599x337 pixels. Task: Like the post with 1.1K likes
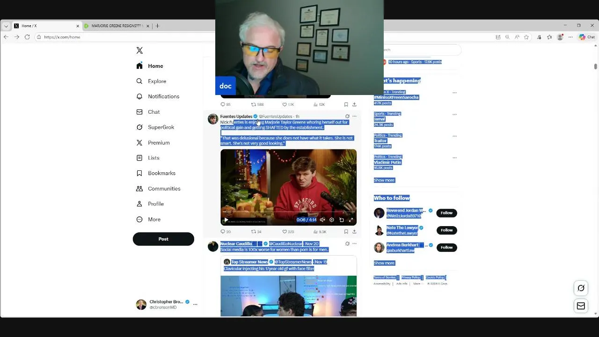point(288,104)
